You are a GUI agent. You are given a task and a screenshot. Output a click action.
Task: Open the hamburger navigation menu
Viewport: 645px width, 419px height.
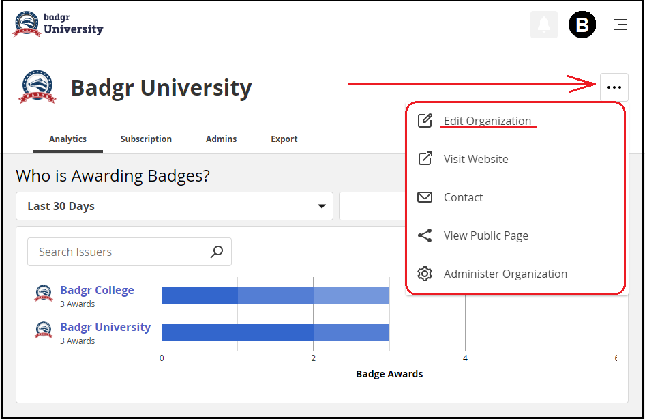pos(620,25)
